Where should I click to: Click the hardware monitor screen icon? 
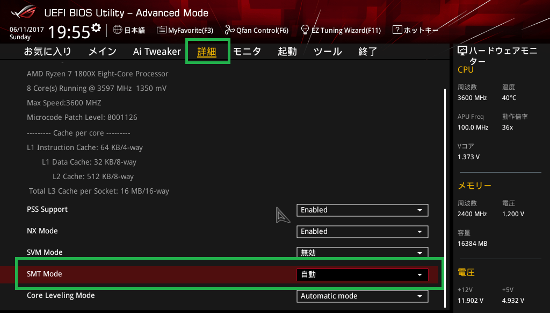click(462, 51)
